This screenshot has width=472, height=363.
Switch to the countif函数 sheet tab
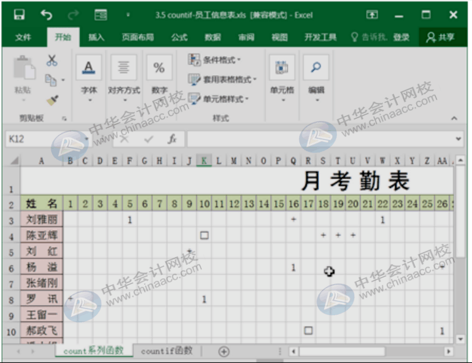point(166,351)
